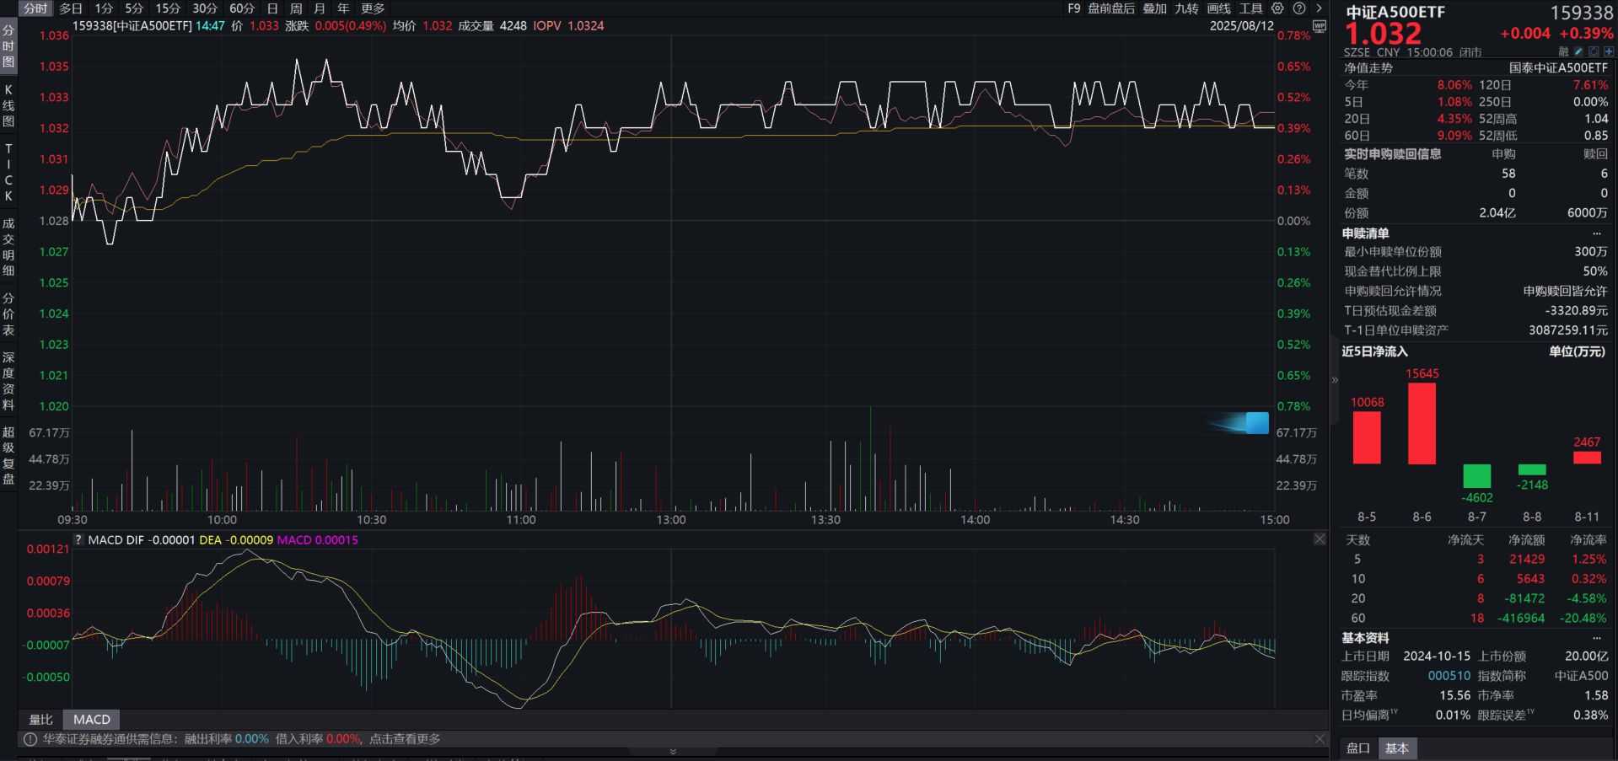Toggle 叠加 overlay in the top toolbar

[1154, 8]
